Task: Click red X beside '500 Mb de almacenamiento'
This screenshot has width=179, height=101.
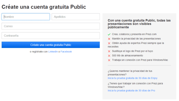Action: tap(109, 56)
